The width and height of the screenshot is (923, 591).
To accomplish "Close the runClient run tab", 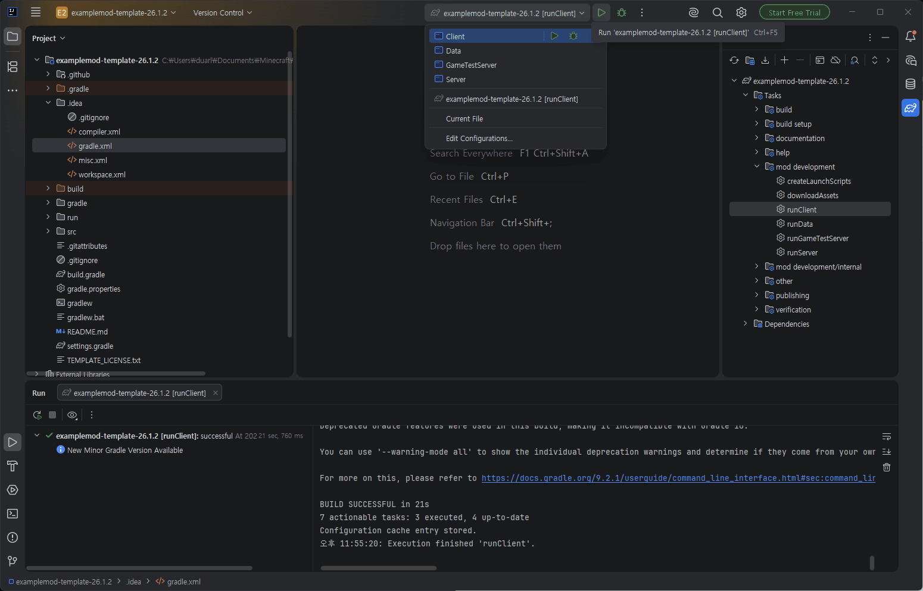I will [x=216, y=393].
